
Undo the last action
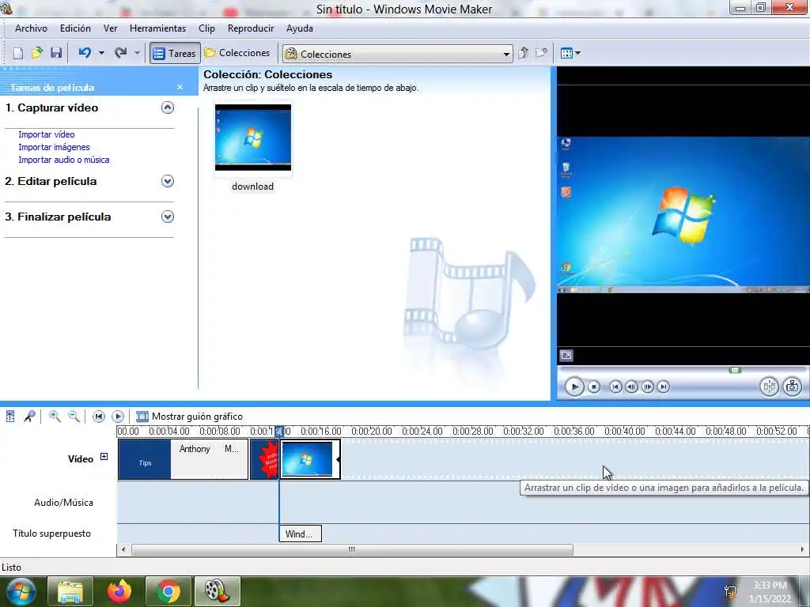(85, 53)
